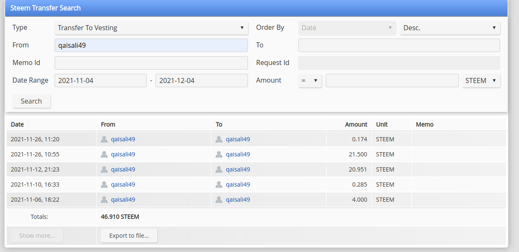Click From avatar icon on 2021-11-12, 21:23 row
519x252 pixels.
pyautogui.click(x=104, y=169)
